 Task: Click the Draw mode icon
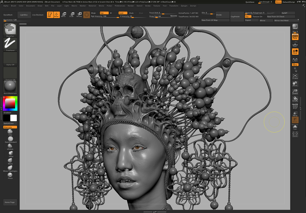[x=57, y=15]
